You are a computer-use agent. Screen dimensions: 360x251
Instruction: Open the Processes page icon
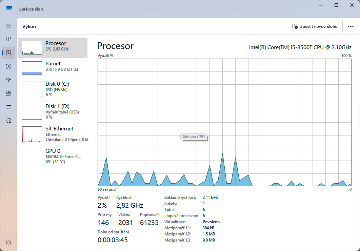click(8, 39)
